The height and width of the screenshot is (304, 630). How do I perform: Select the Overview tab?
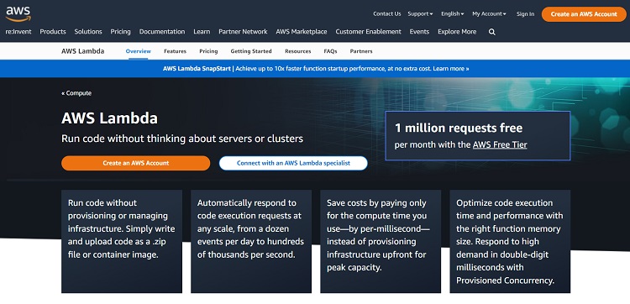click(x=139, y=51)
